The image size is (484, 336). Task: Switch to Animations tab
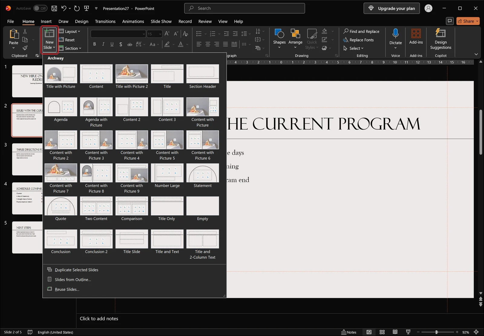pyautogui.click(x=133, y=21)
